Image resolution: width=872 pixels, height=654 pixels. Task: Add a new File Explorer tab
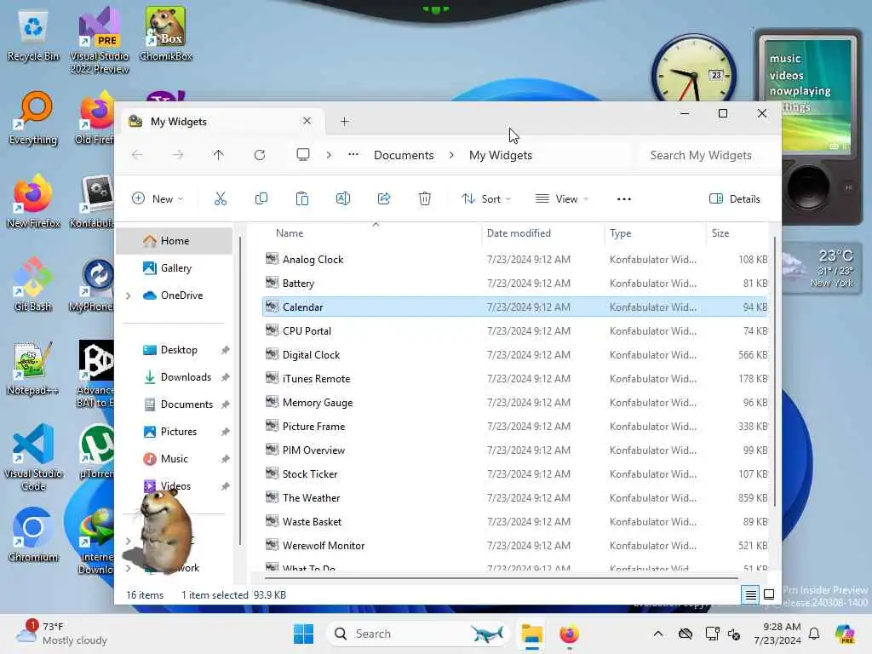[345, 121]
